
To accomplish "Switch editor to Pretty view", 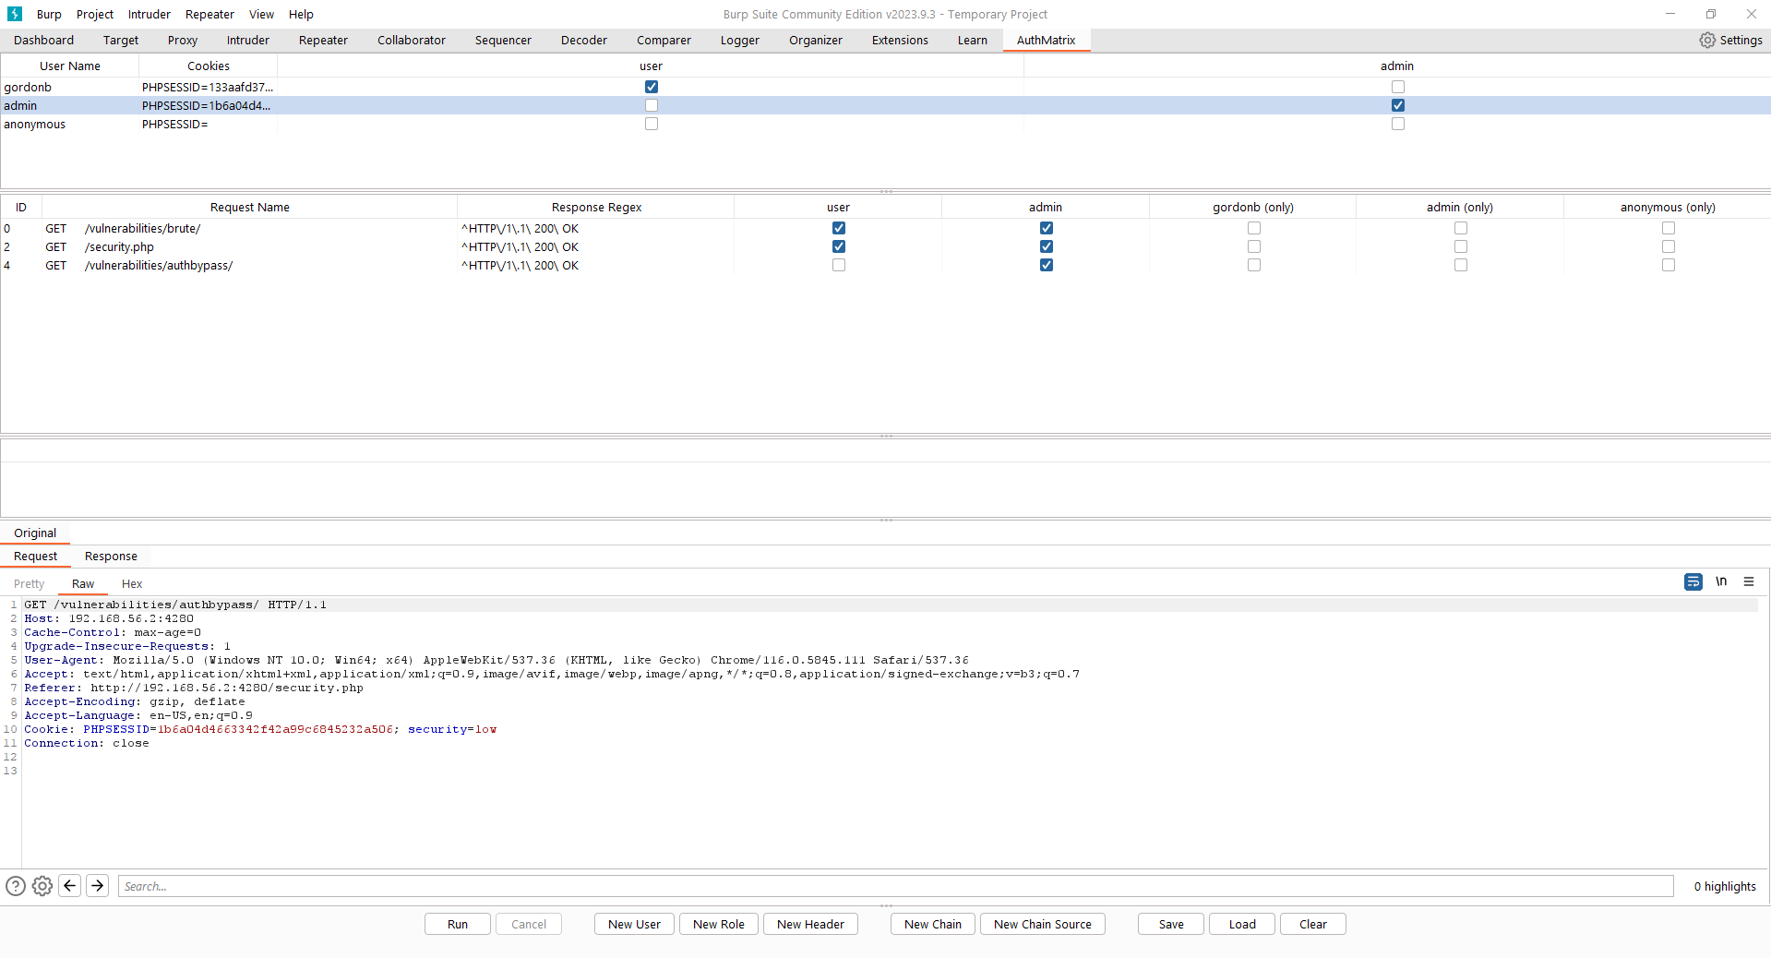I will coord(29,583).
